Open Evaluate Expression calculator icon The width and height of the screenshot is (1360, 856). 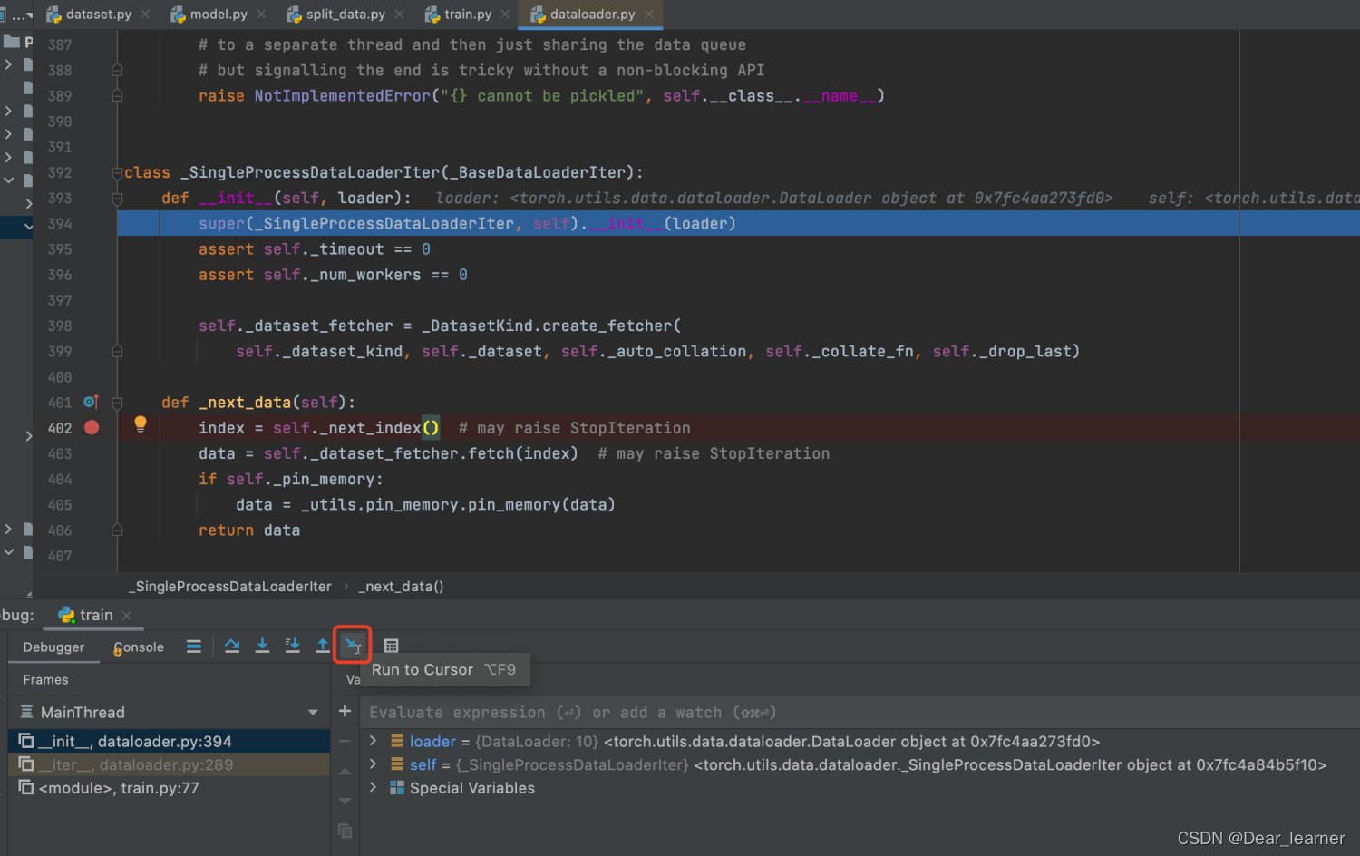coord(392,646)
